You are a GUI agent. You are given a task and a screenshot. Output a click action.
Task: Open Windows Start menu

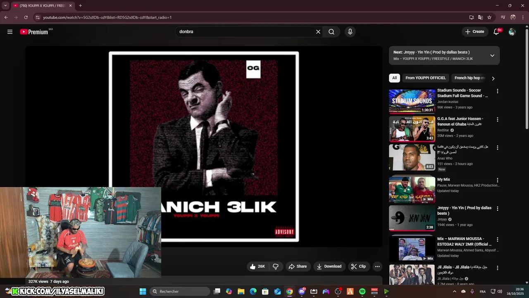click(143, 291)
